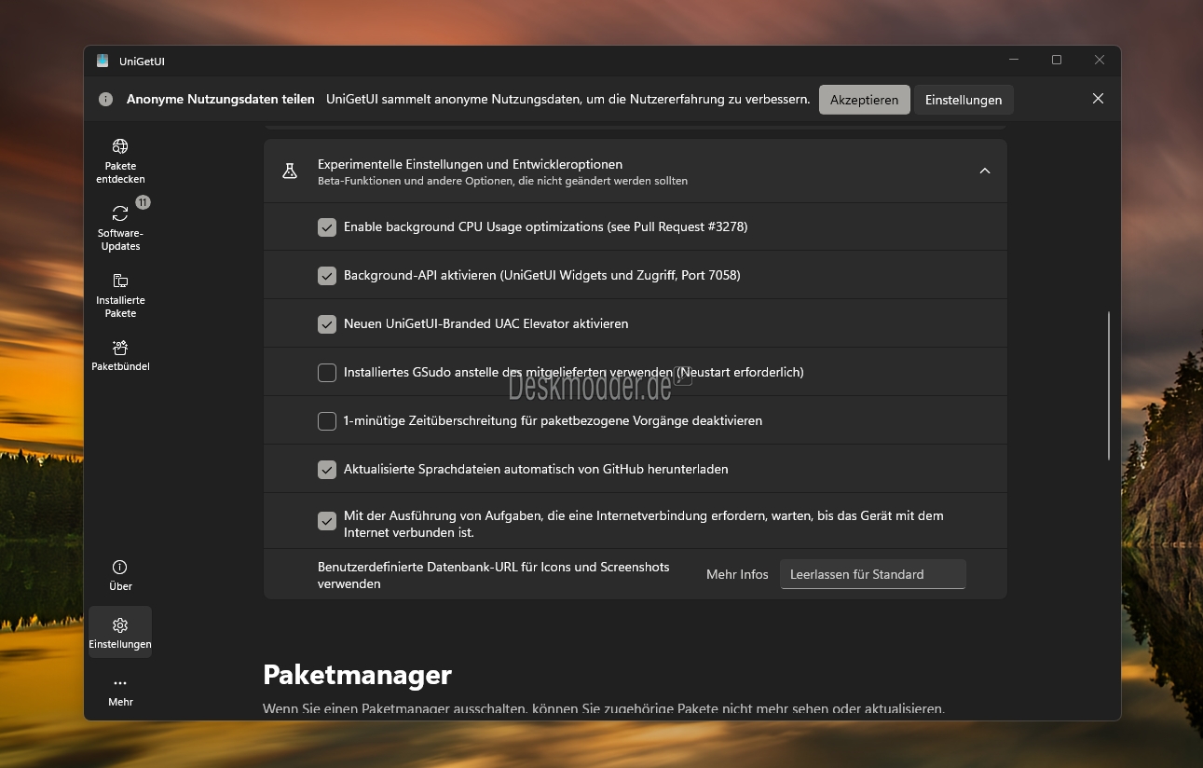1203x768 pixels.
Task: Click Benutzerdefinierte Datenbank-URL label text
Action: 494,574
